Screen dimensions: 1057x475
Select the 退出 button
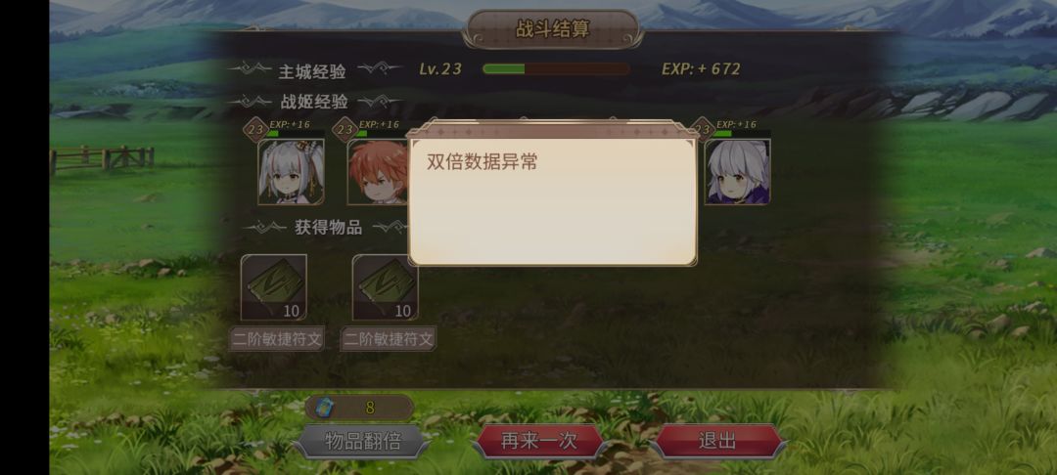pyautogui.click(x=717, y=442)
